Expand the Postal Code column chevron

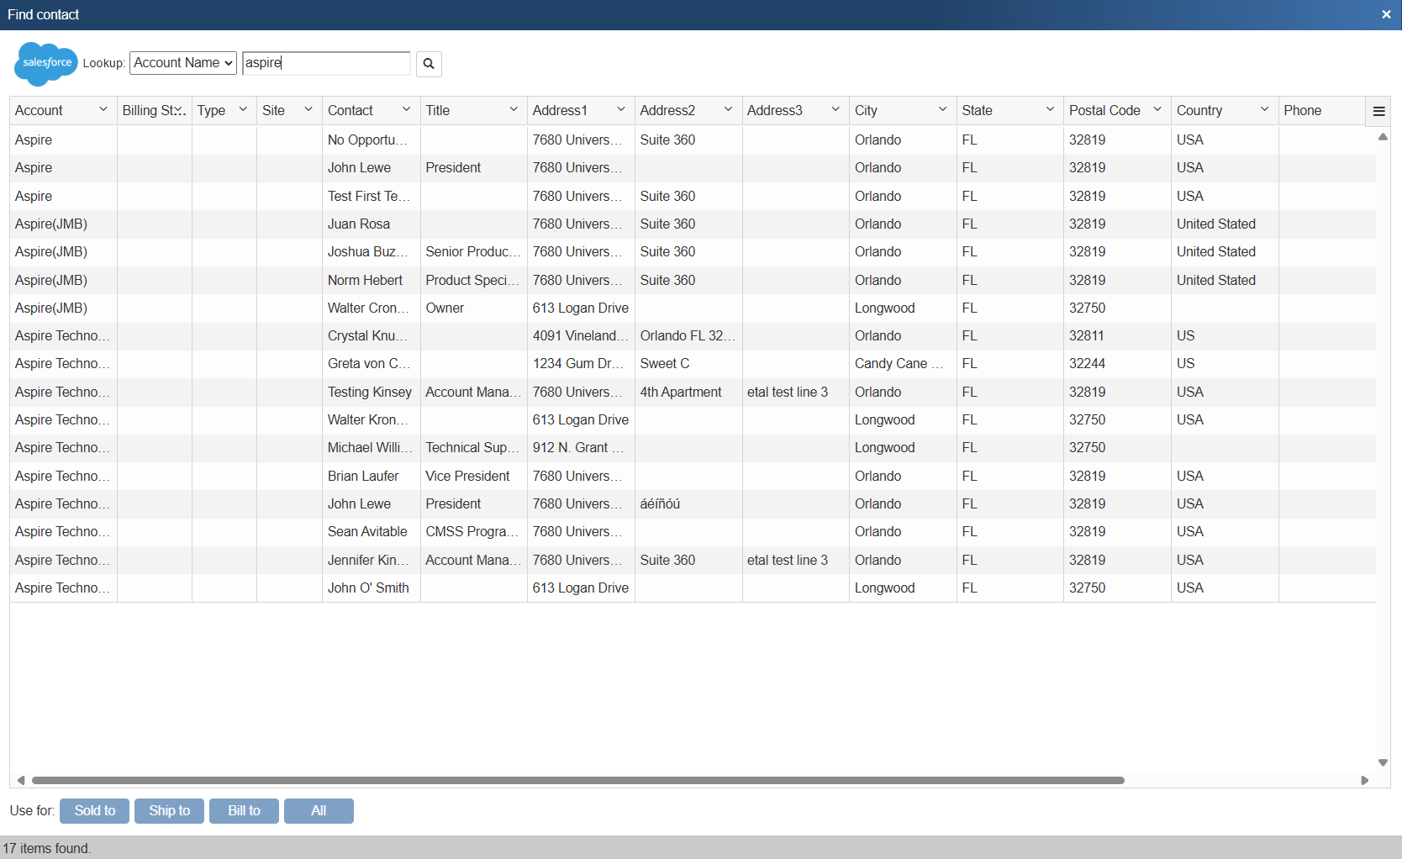[1157, 110]
